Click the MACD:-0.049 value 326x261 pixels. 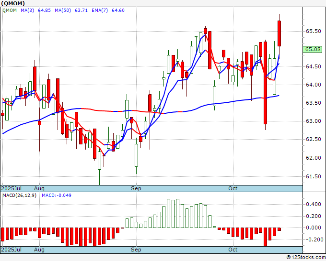click(57, 196)
